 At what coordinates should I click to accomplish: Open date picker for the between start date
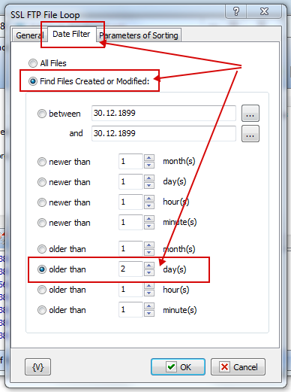click(250, 114)
